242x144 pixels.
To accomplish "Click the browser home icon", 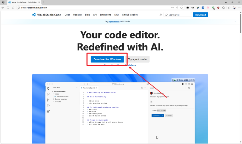I will (x=13, y=8).
